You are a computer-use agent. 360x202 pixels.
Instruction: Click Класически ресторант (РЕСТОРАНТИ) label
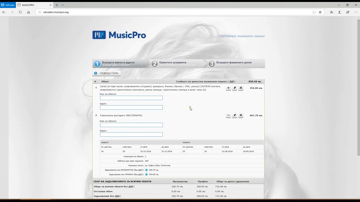[121, 115]
